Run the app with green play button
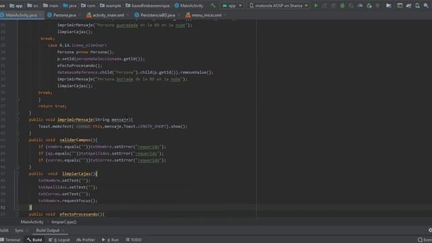 (x=316, y=5)
